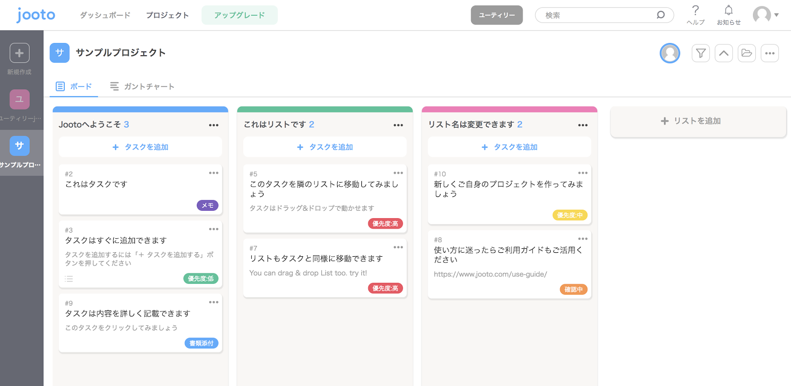The image size is (791, 386).
Task: Add a task to Jootoへようこそ list
Action: click(x=140, y=147)
